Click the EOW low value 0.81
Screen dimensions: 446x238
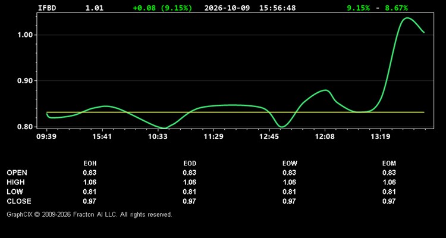tap(289, 192)
